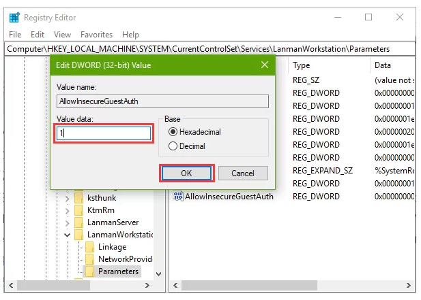The image size is (421, 300).
Task: Click the Value data input field
Action: coord(104,133)
